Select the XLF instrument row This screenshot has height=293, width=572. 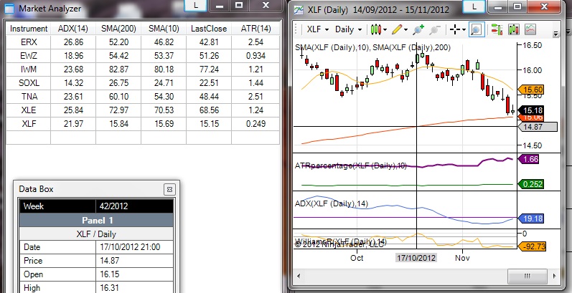(143, 124)
